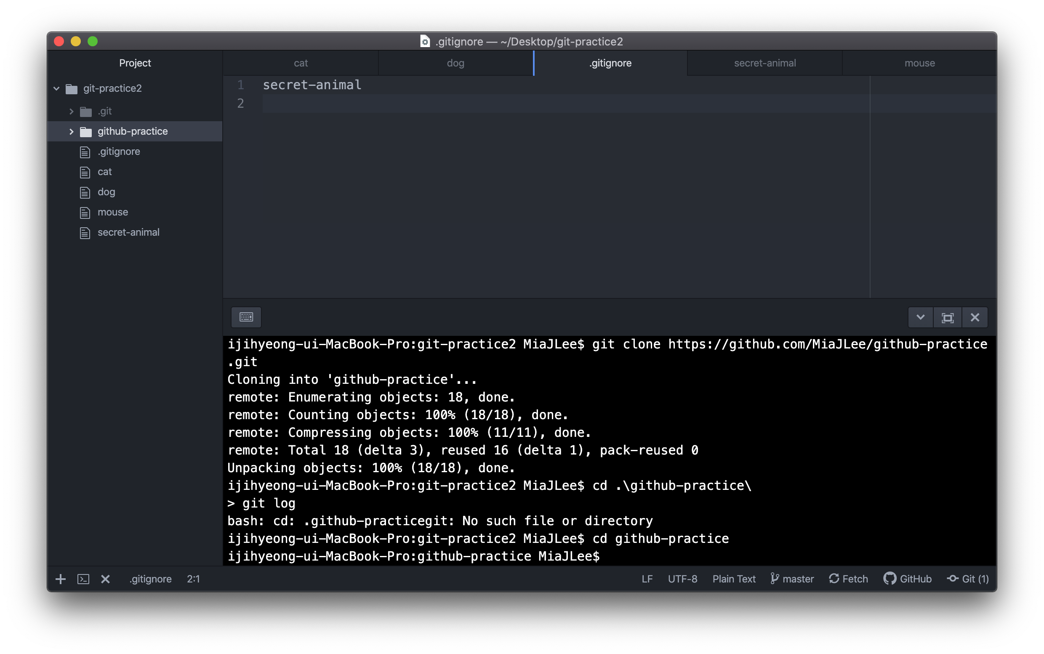Change the Plain Text grammar
Image resolution: width=1044 pixels, height=654 pixels.
tap(734, 579)
